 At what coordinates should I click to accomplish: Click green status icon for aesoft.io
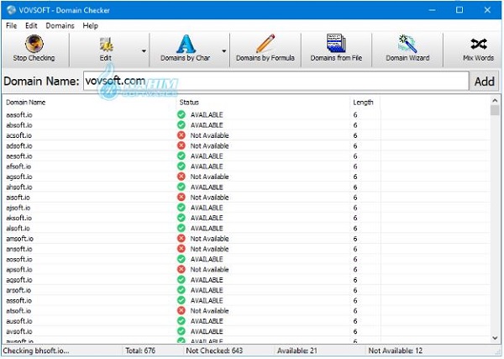181,156
